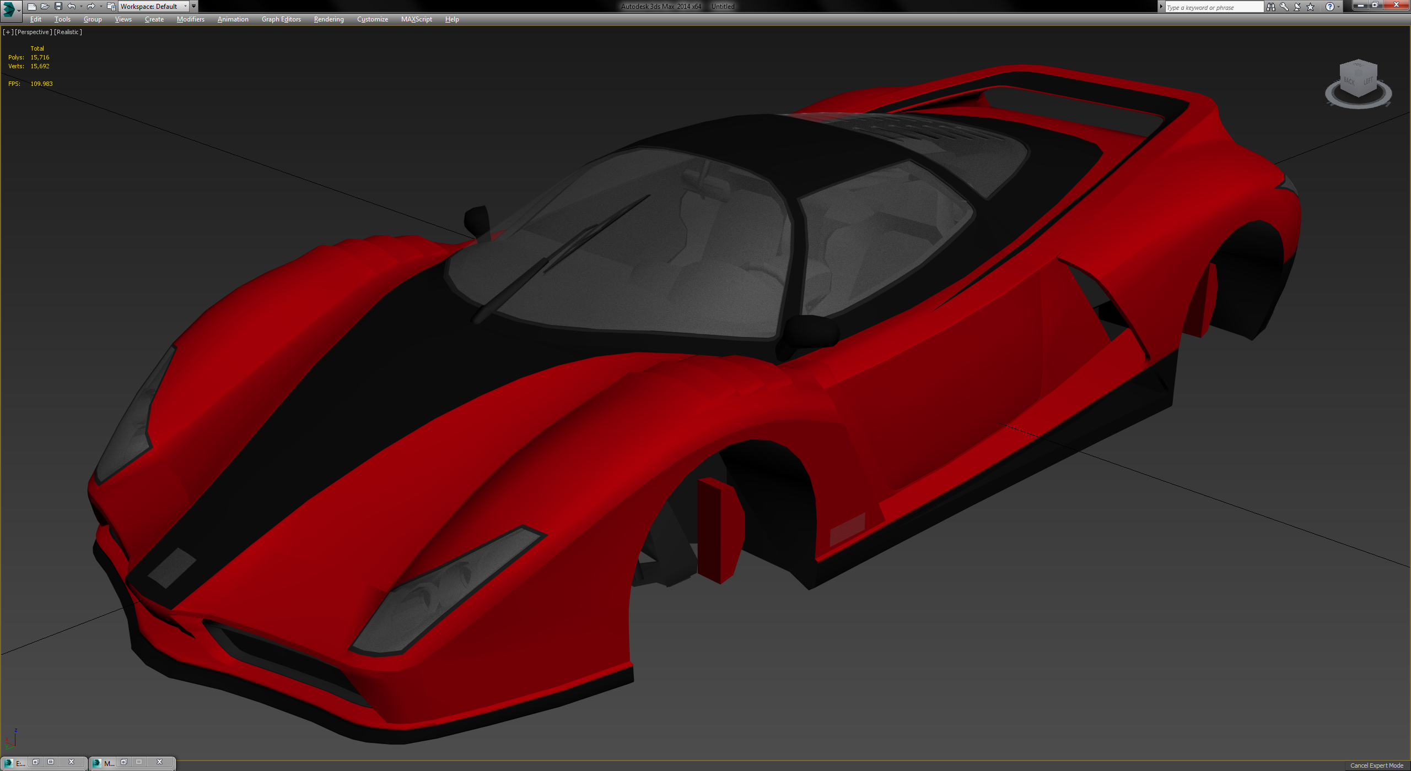This screenshot has height=771, width=1411.
Task: Open the Subscription Center key icon
Action: 1284,7
